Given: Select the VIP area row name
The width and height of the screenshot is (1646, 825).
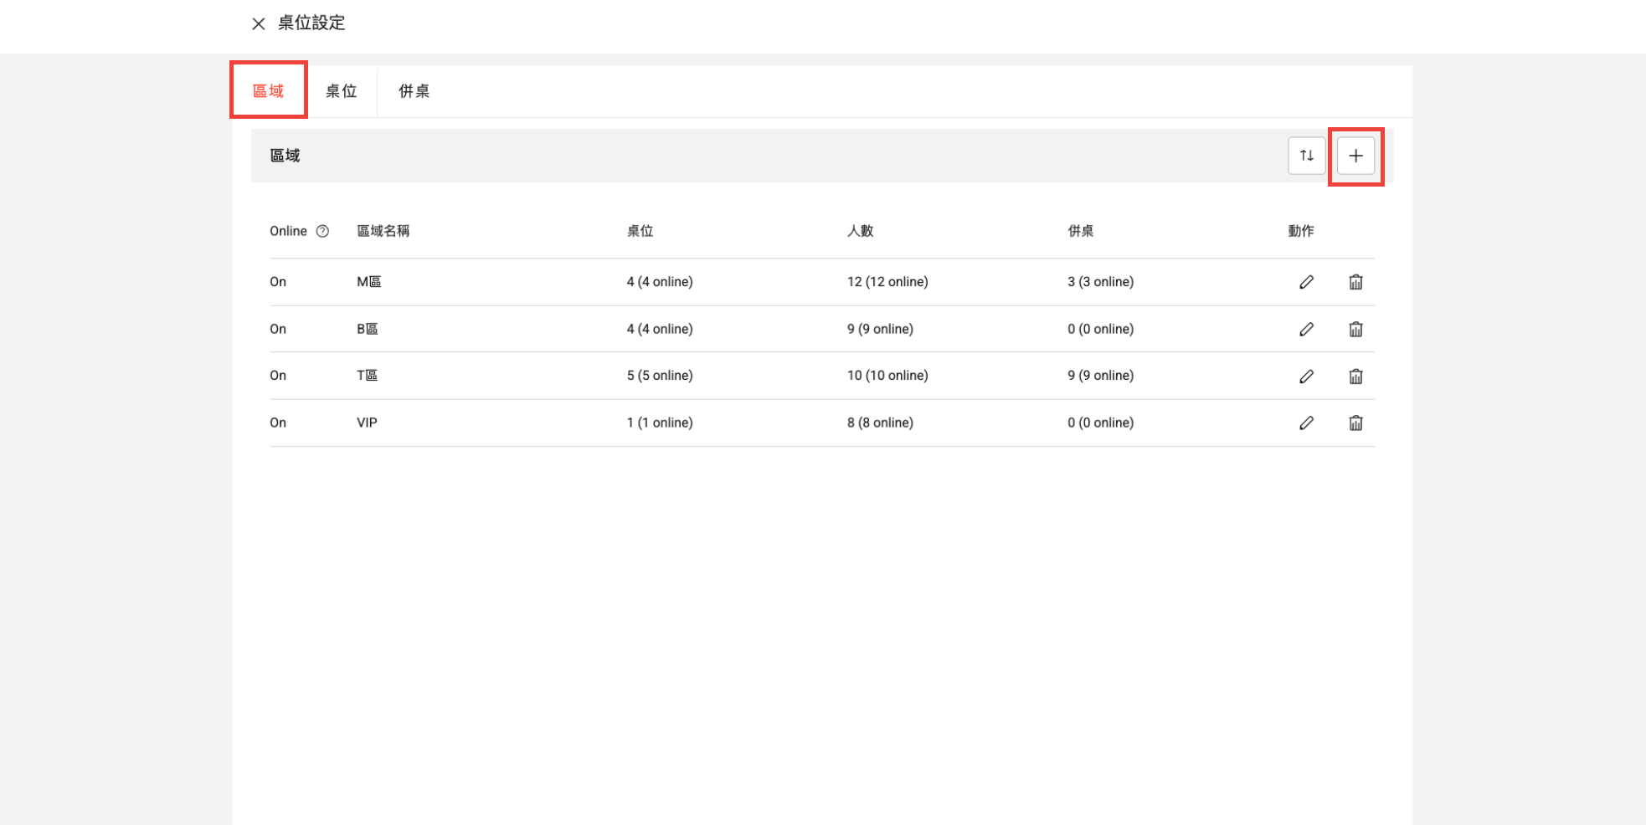Looking at the screenshot, I should [x=367, y=423].
